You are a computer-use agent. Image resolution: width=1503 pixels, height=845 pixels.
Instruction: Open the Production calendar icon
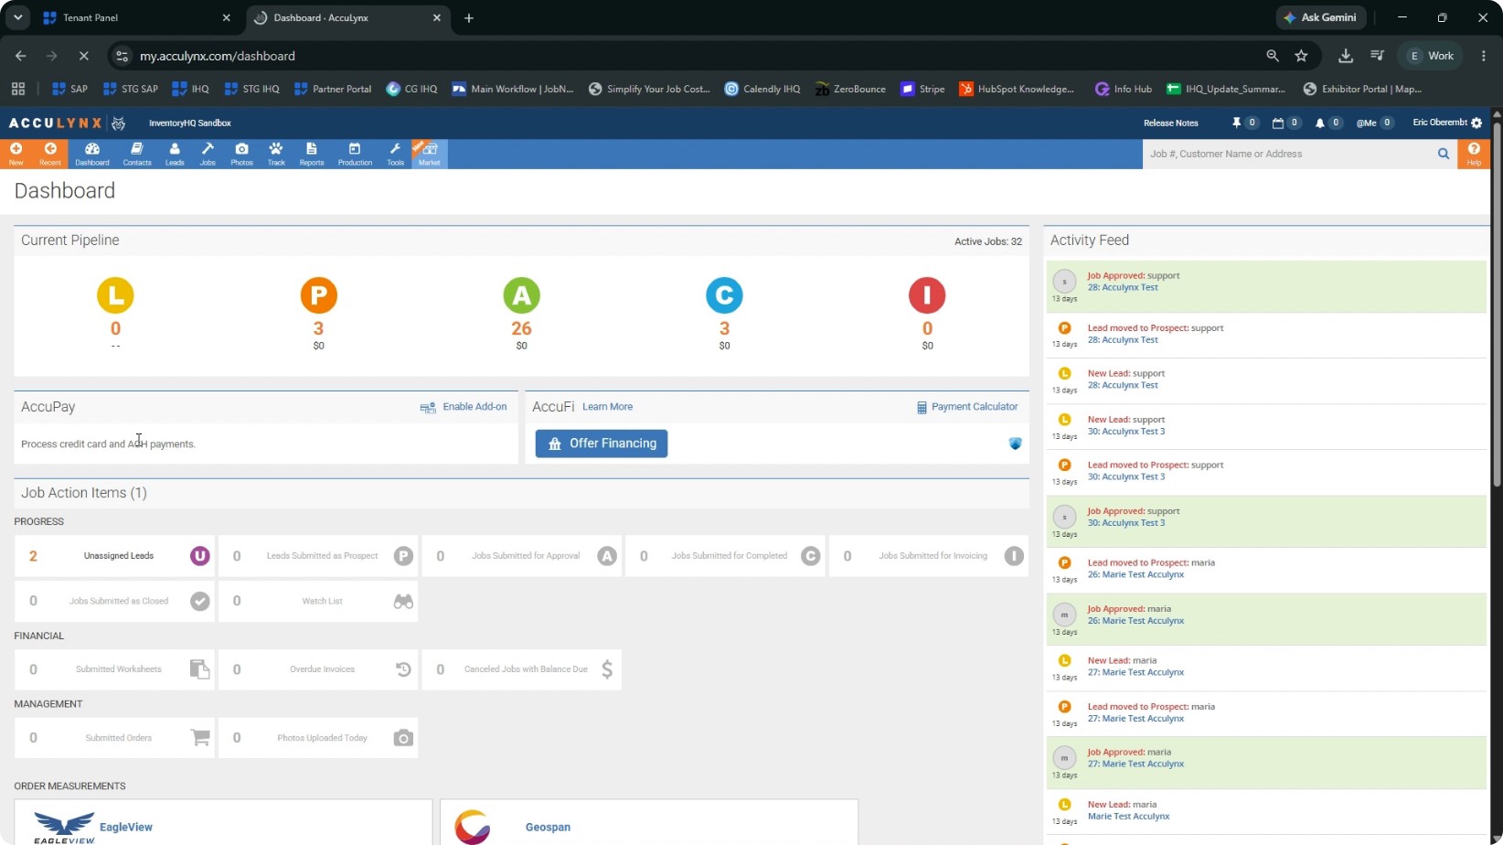(355, 154)
